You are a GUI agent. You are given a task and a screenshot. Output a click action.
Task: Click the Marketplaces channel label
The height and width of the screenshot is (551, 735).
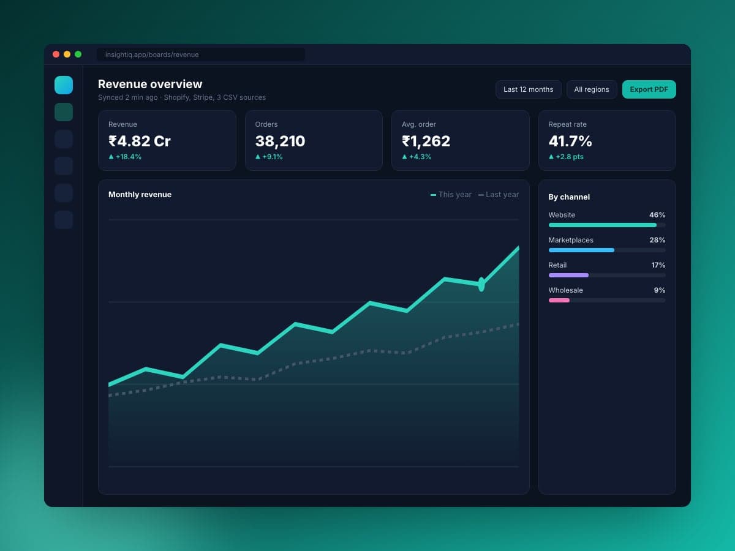point(571,240)
